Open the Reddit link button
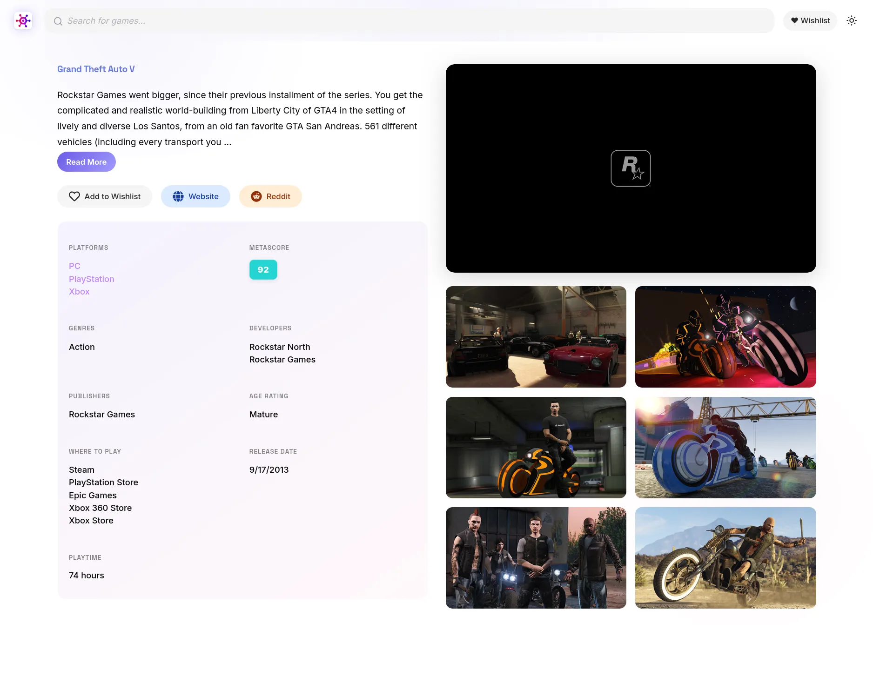Image resolution: width=873 pixels, height=697 pixels. [x=270, y=196]
